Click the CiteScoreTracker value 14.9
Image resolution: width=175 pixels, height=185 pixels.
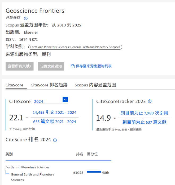pyautogui.click(x=103, y=118)
